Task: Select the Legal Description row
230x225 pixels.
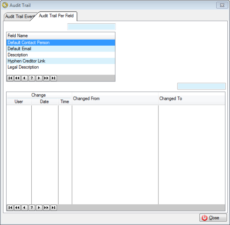Action: pos(61,67)
